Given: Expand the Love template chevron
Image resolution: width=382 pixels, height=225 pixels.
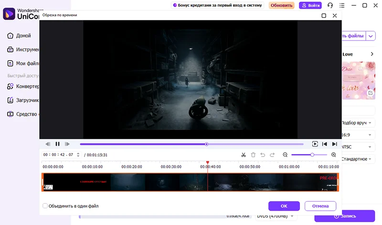Looking at the screenshot, I should [x=372, y=54].
